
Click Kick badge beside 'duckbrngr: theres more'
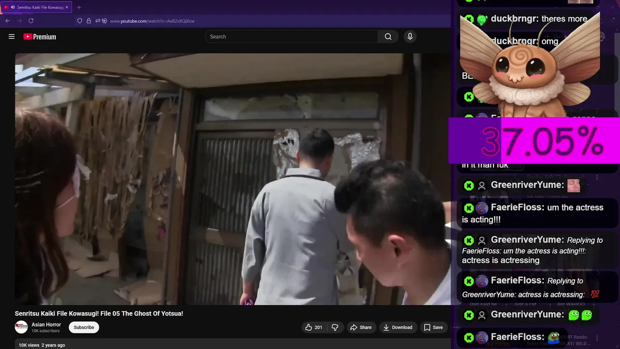(469, 19)
